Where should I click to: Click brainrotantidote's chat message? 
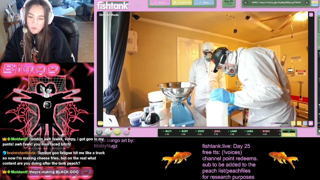click(x=53, y=158)
